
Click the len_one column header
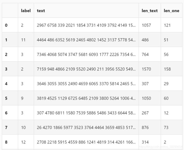click(172, 11)
